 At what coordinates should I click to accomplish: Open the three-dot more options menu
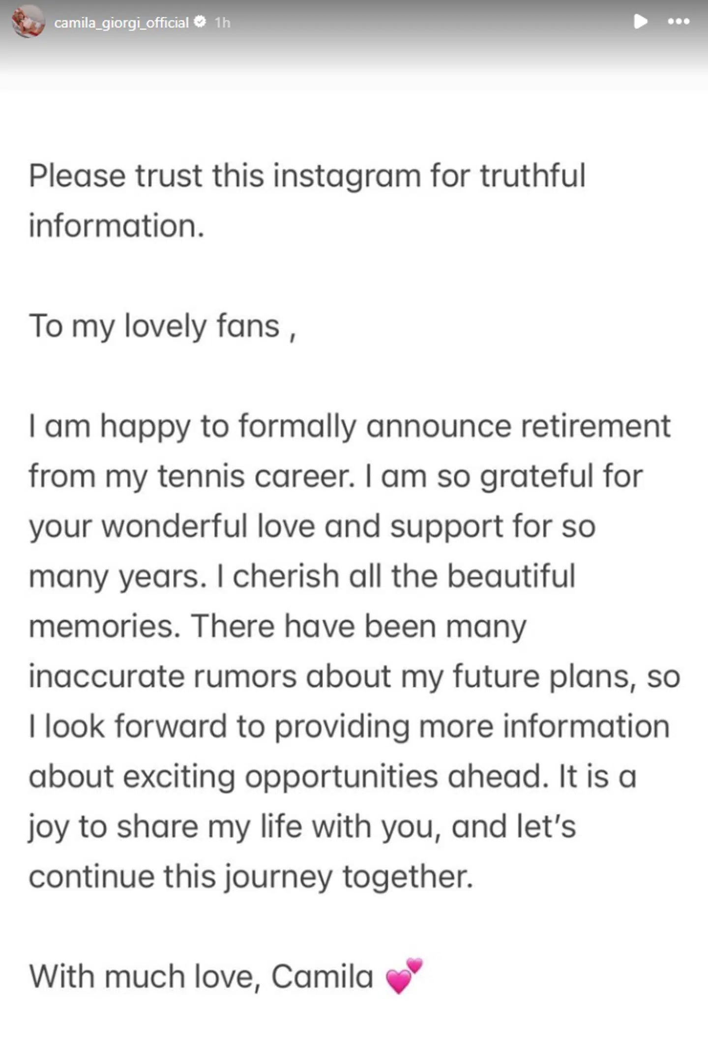(678, 22)
